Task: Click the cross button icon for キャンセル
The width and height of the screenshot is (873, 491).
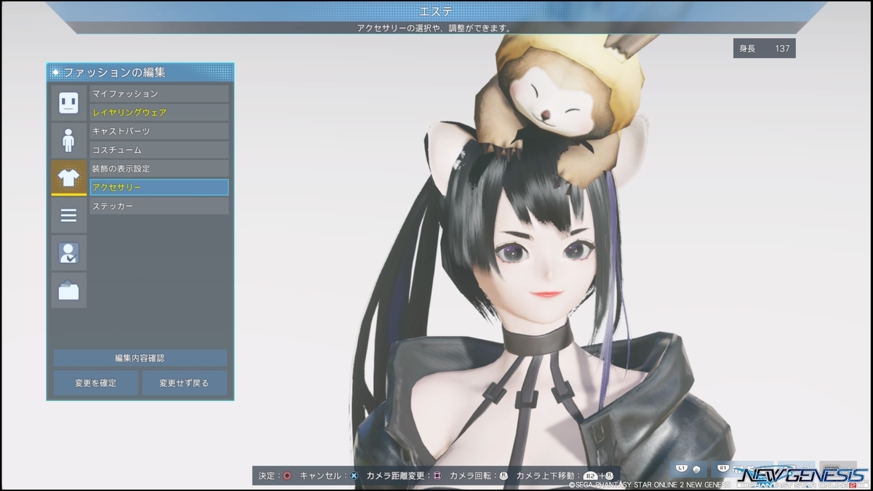Action: [x=354, y=476]
